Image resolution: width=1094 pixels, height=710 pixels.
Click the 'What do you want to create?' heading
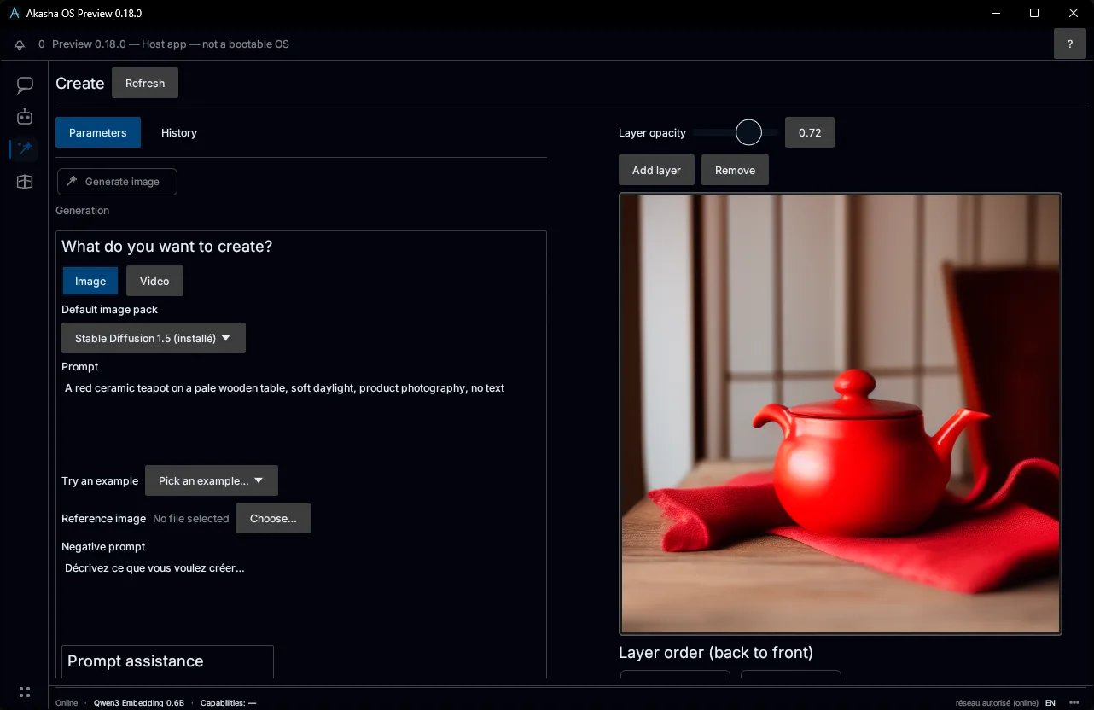click(167, 247)
